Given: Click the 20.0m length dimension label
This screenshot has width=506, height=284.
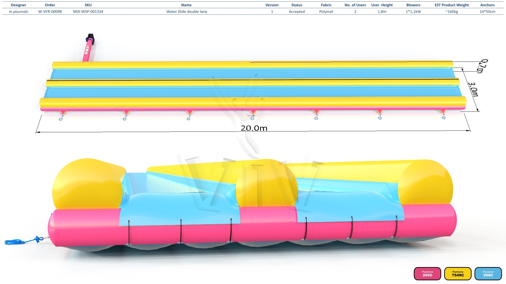Looking at the screenshot, I should point(254,128).
